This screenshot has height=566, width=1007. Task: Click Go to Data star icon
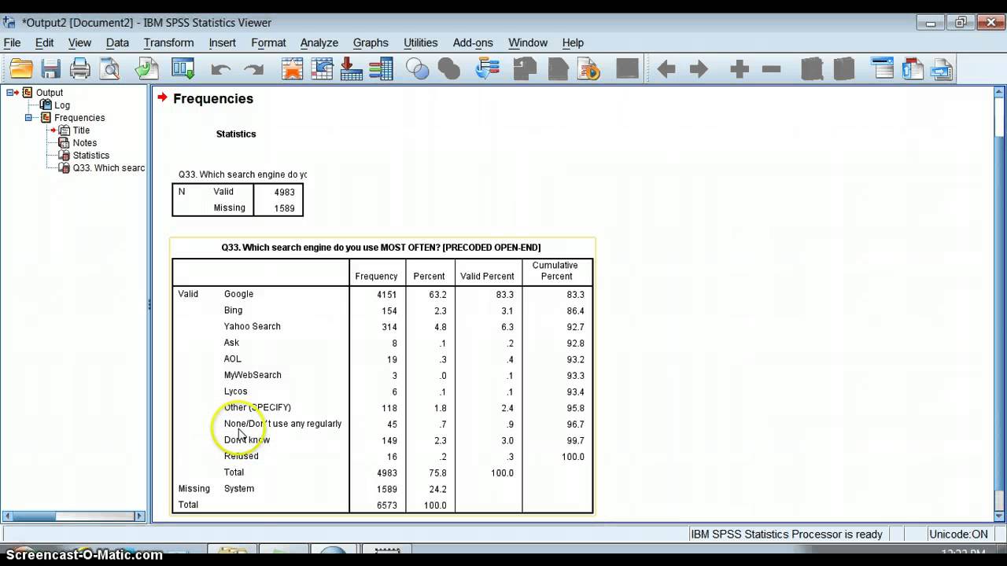click(293, 69)
